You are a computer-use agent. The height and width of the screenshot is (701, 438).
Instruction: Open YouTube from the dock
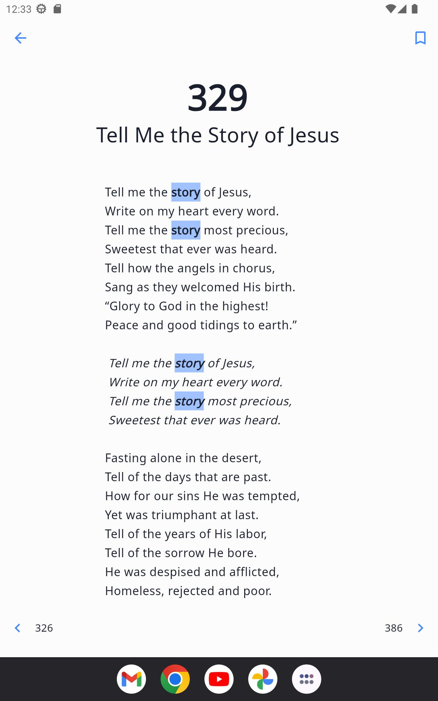219,679
